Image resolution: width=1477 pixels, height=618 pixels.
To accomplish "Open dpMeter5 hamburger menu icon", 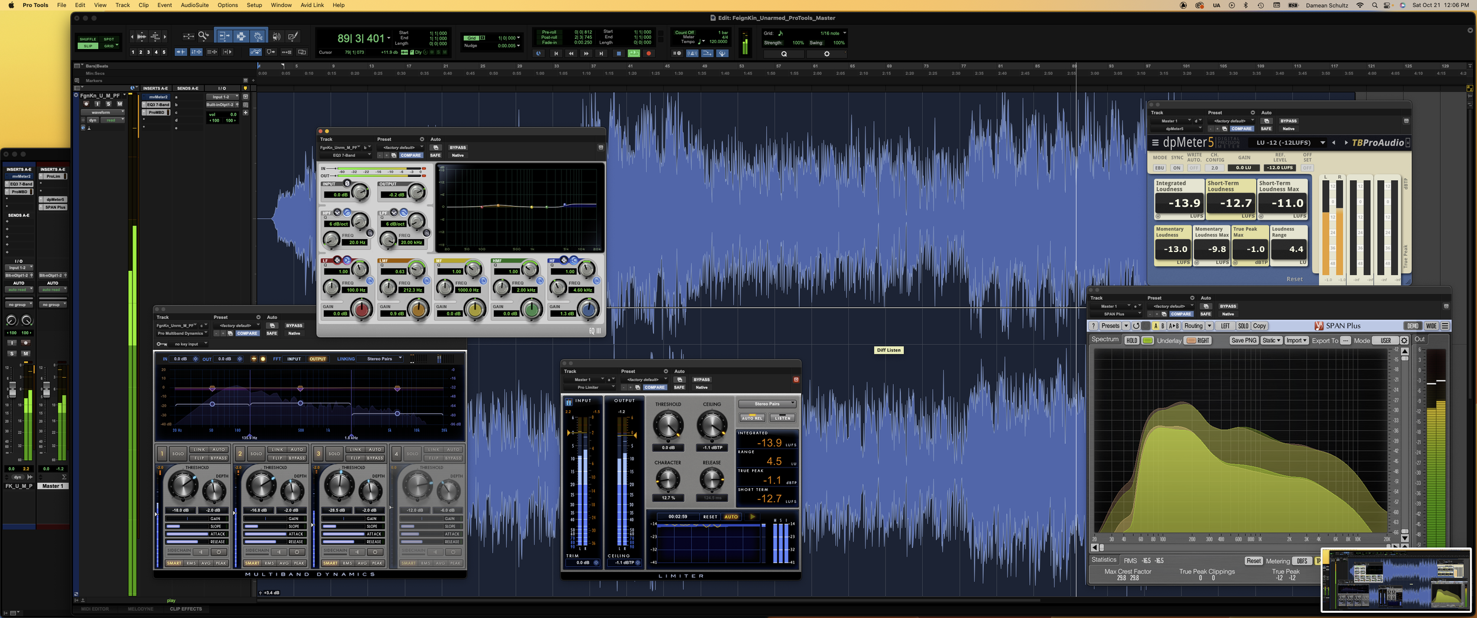I will point(1156,142).
